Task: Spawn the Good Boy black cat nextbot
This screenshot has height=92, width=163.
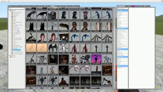Action: click(x=31, y=27)
